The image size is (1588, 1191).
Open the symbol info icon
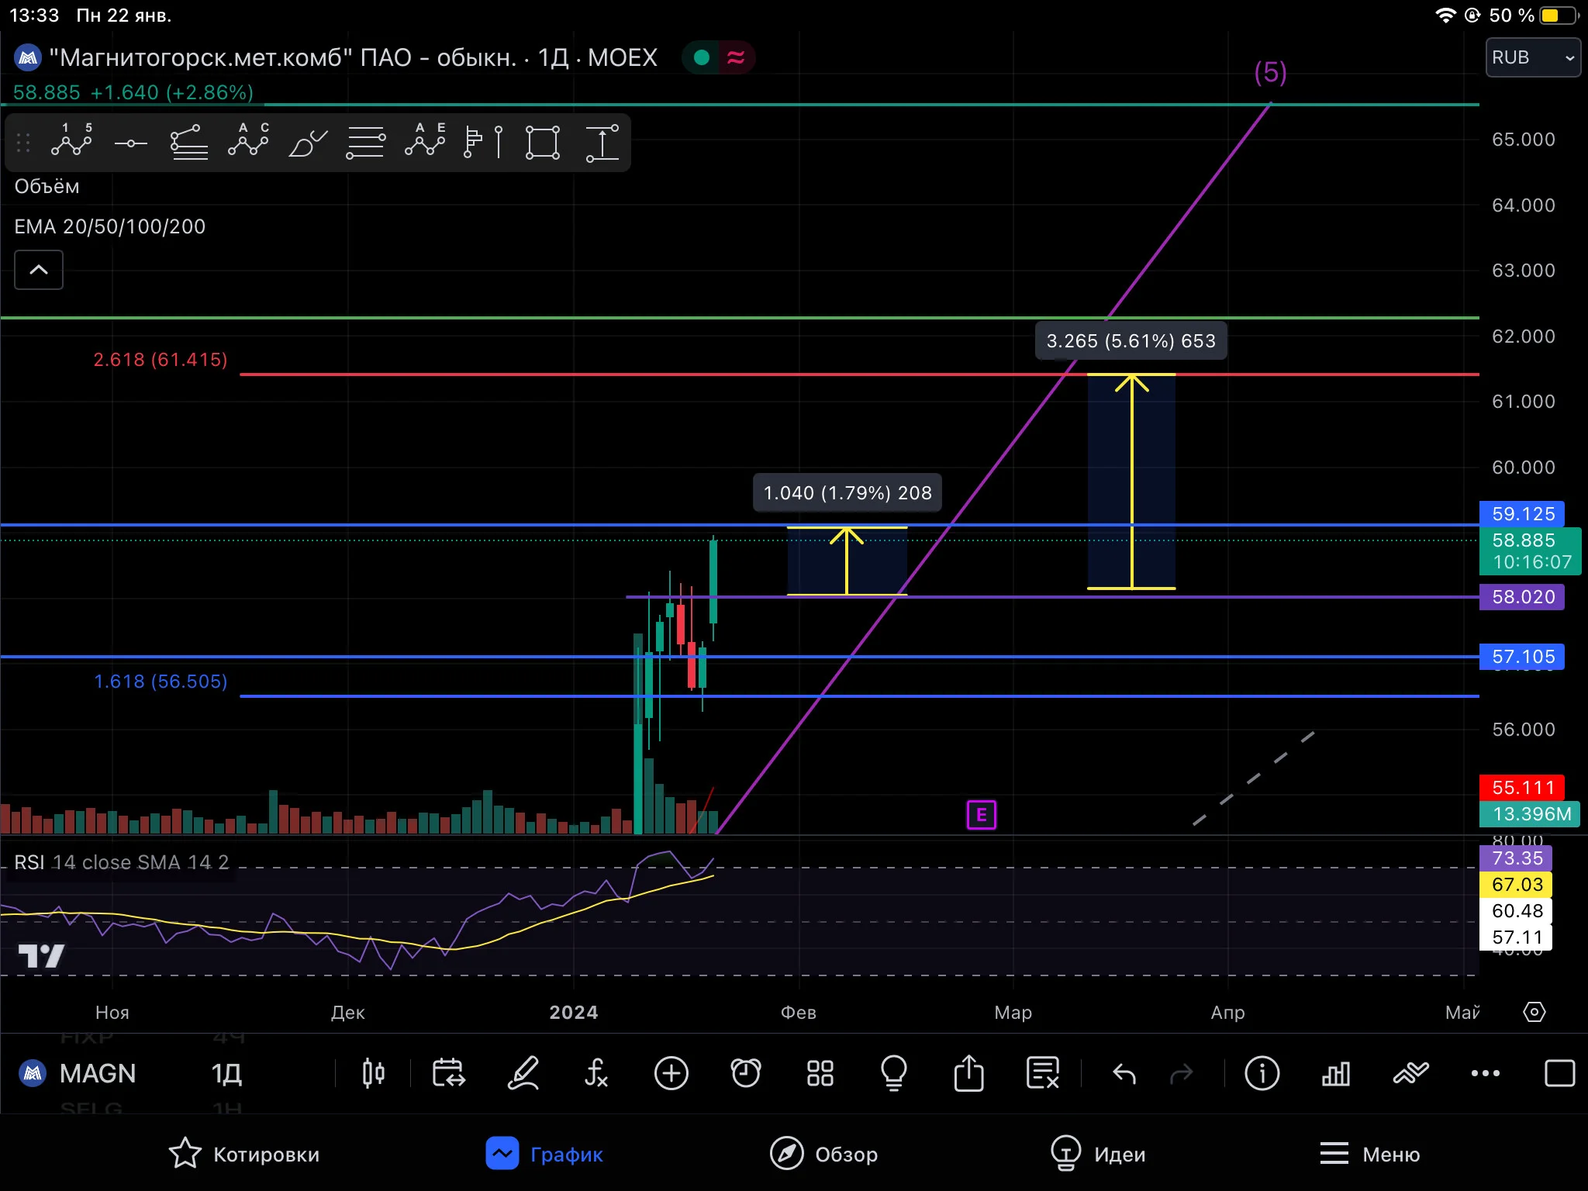1262,1073
